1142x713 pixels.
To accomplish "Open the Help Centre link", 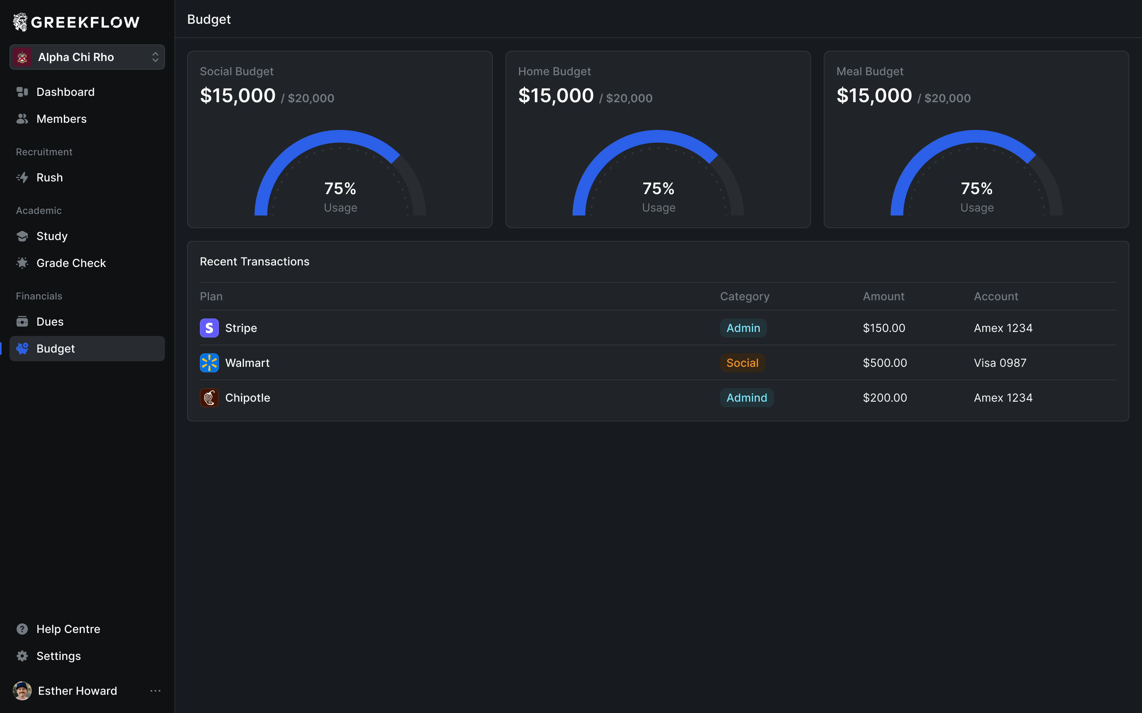I will coord(68,629).
